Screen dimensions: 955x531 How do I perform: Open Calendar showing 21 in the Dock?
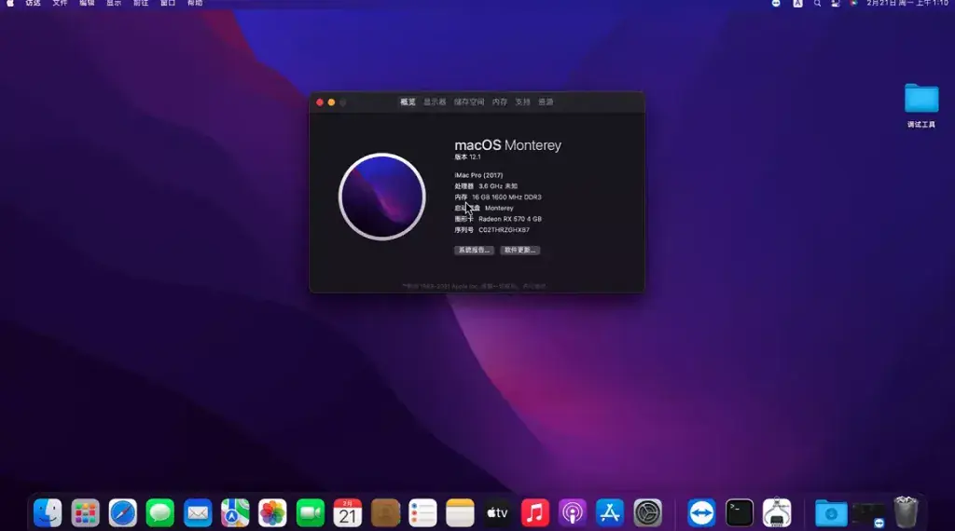tap(347, 512)
